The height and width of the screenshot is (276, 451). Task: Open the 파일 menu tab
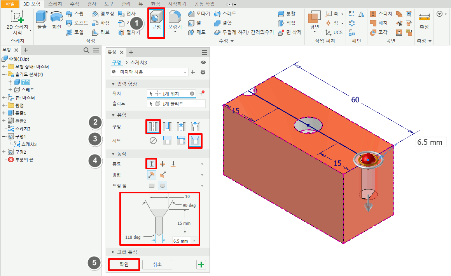point(10,4)
